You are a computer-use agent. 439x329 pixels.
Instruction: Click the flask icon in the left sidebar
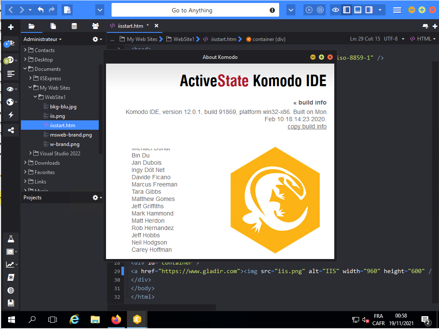11,239
